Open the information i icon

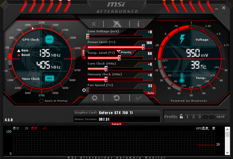(x=138, y=24)
